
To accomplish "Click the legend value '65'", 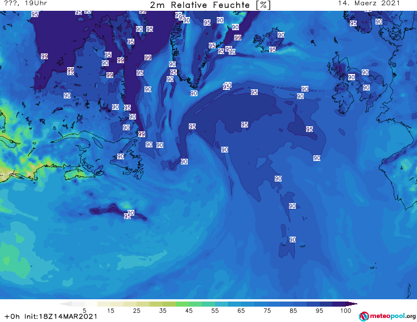I will click(x=241, y=311).
